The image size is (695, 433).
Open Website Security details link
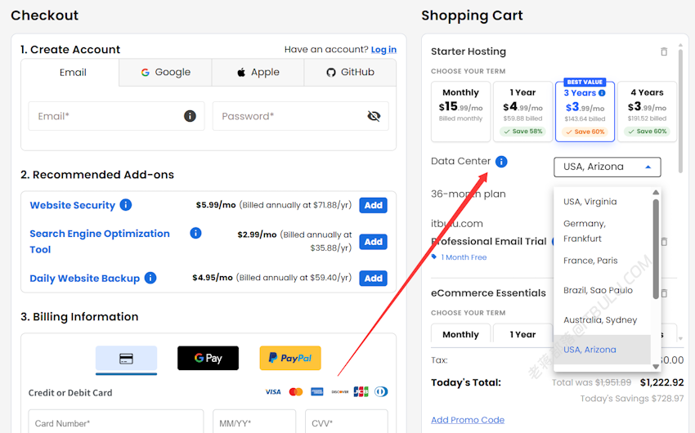point(72,205)
